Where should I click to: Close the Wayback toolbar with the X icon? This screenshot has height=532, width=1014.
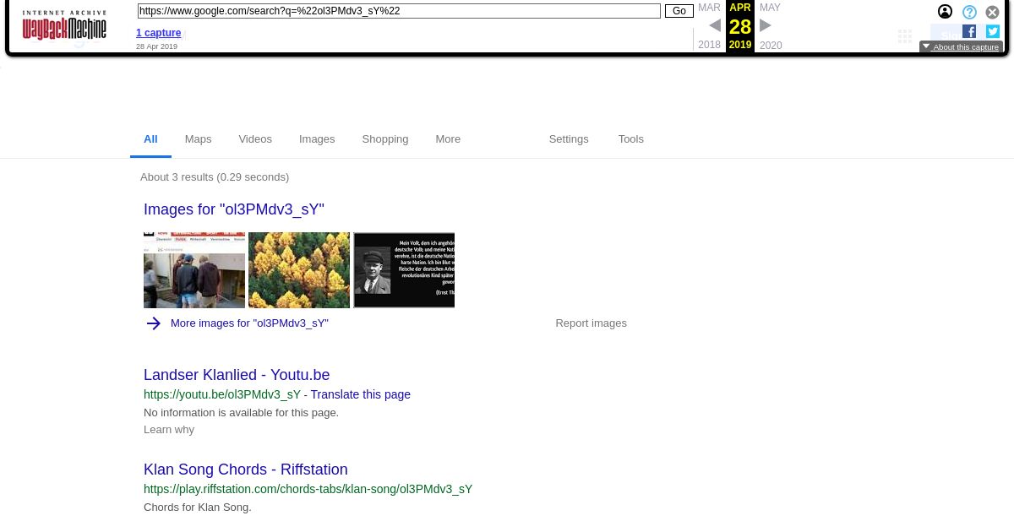(x=993, y=12)
